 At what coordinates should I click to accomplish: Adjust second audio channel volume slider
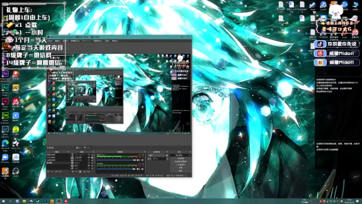(x=116, y=169)
